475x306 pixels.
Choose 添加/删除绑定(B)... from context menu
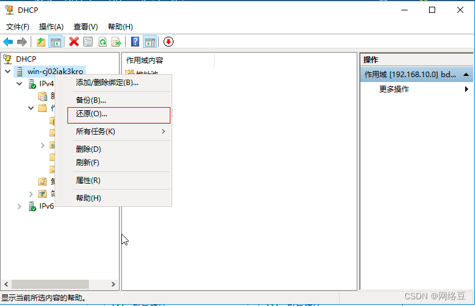[x=113, y=83]
